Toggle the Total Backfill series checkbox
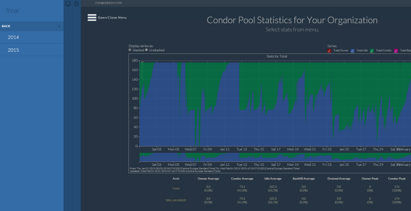This screenshot has width=411, height=211. [396, 51]
